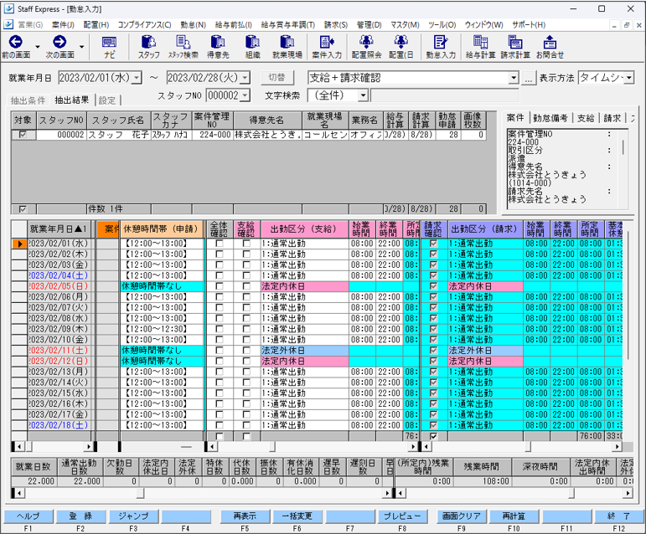The width and height of the screenshot is (646, 534).
Task: Click the Staff Express title bar app icon
Action: (8, 8)
